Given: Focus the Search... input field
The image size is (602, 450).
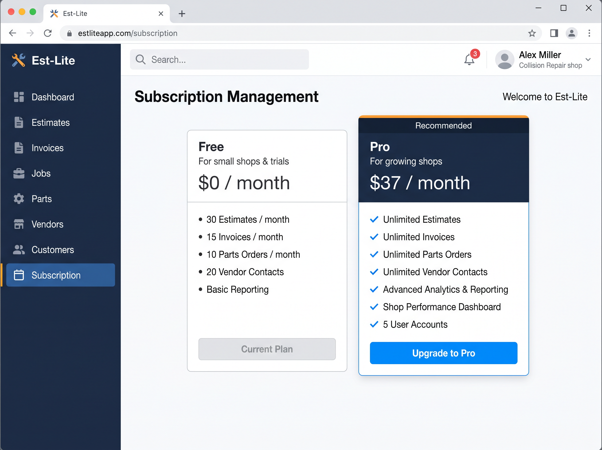Looking at the screenshot, I should point(219,59).
